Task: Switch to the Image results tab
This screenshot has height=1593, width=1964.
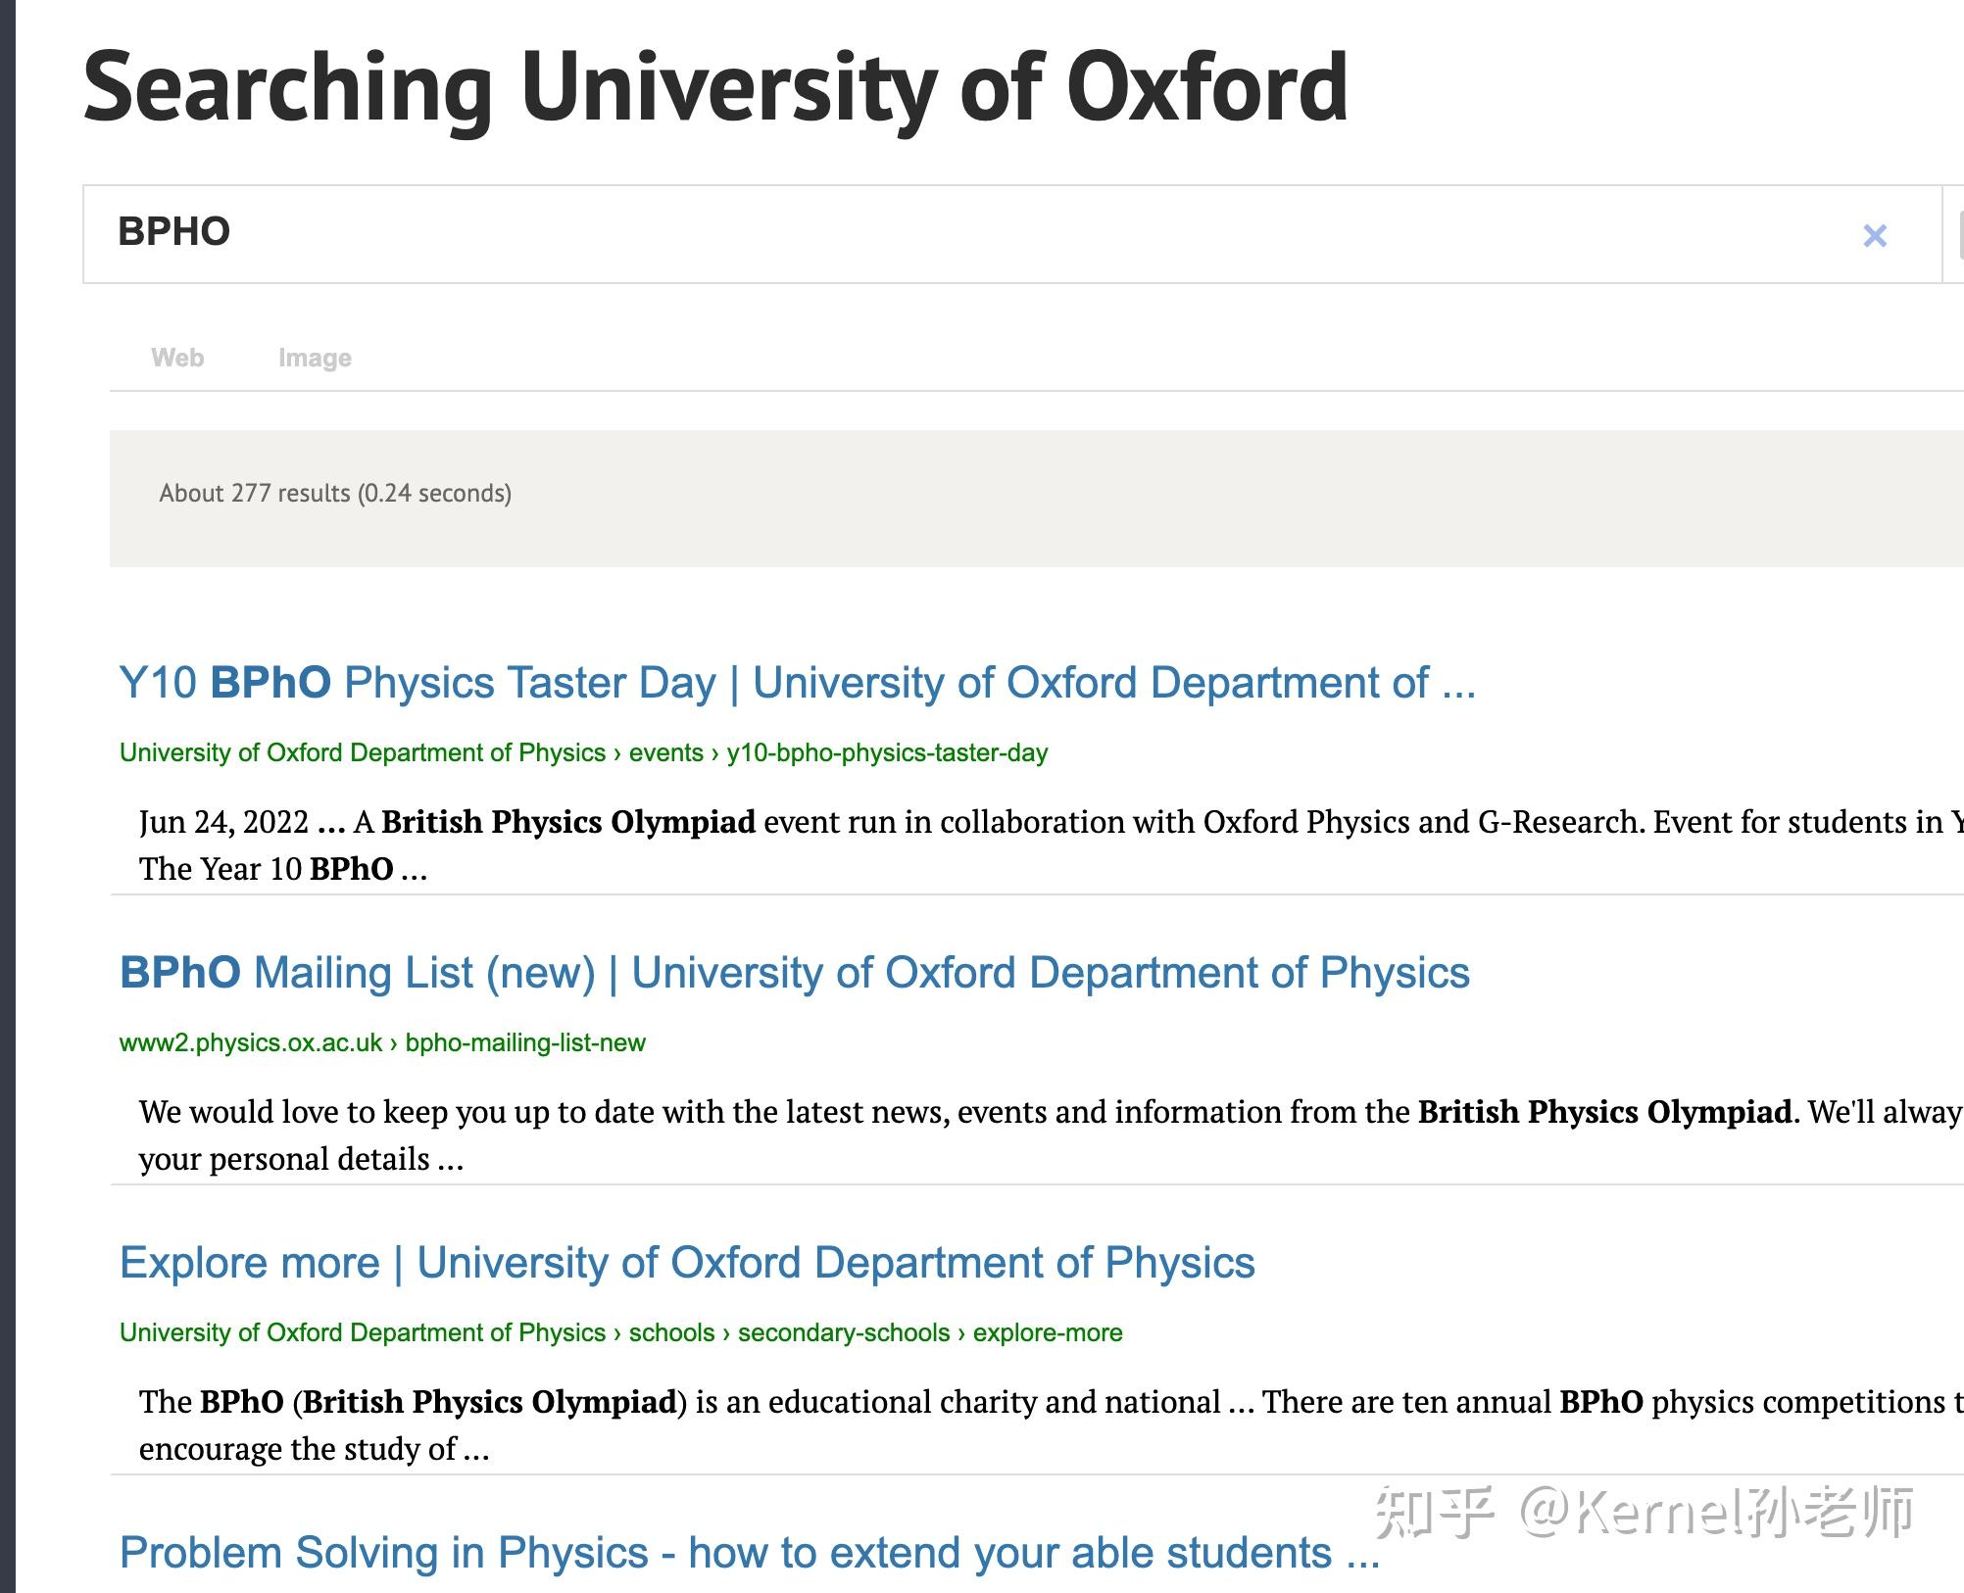Action: pyautogui.click(x=315, y=358)
